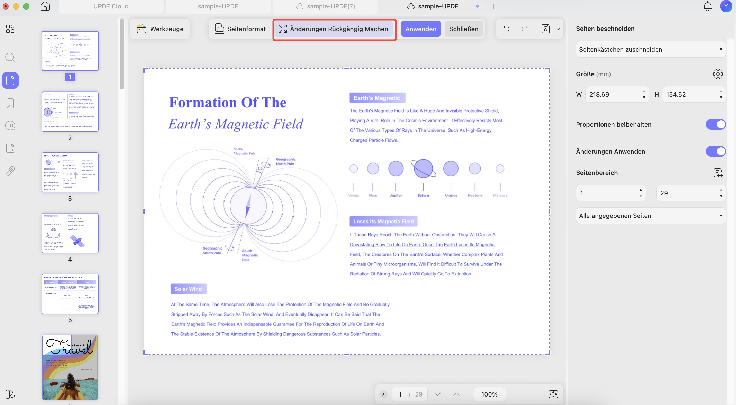Image resolution: width=736 pixels, height=405 pixels.
Task: Zoom in with the plus icon
Action: (x=535, y=394)
